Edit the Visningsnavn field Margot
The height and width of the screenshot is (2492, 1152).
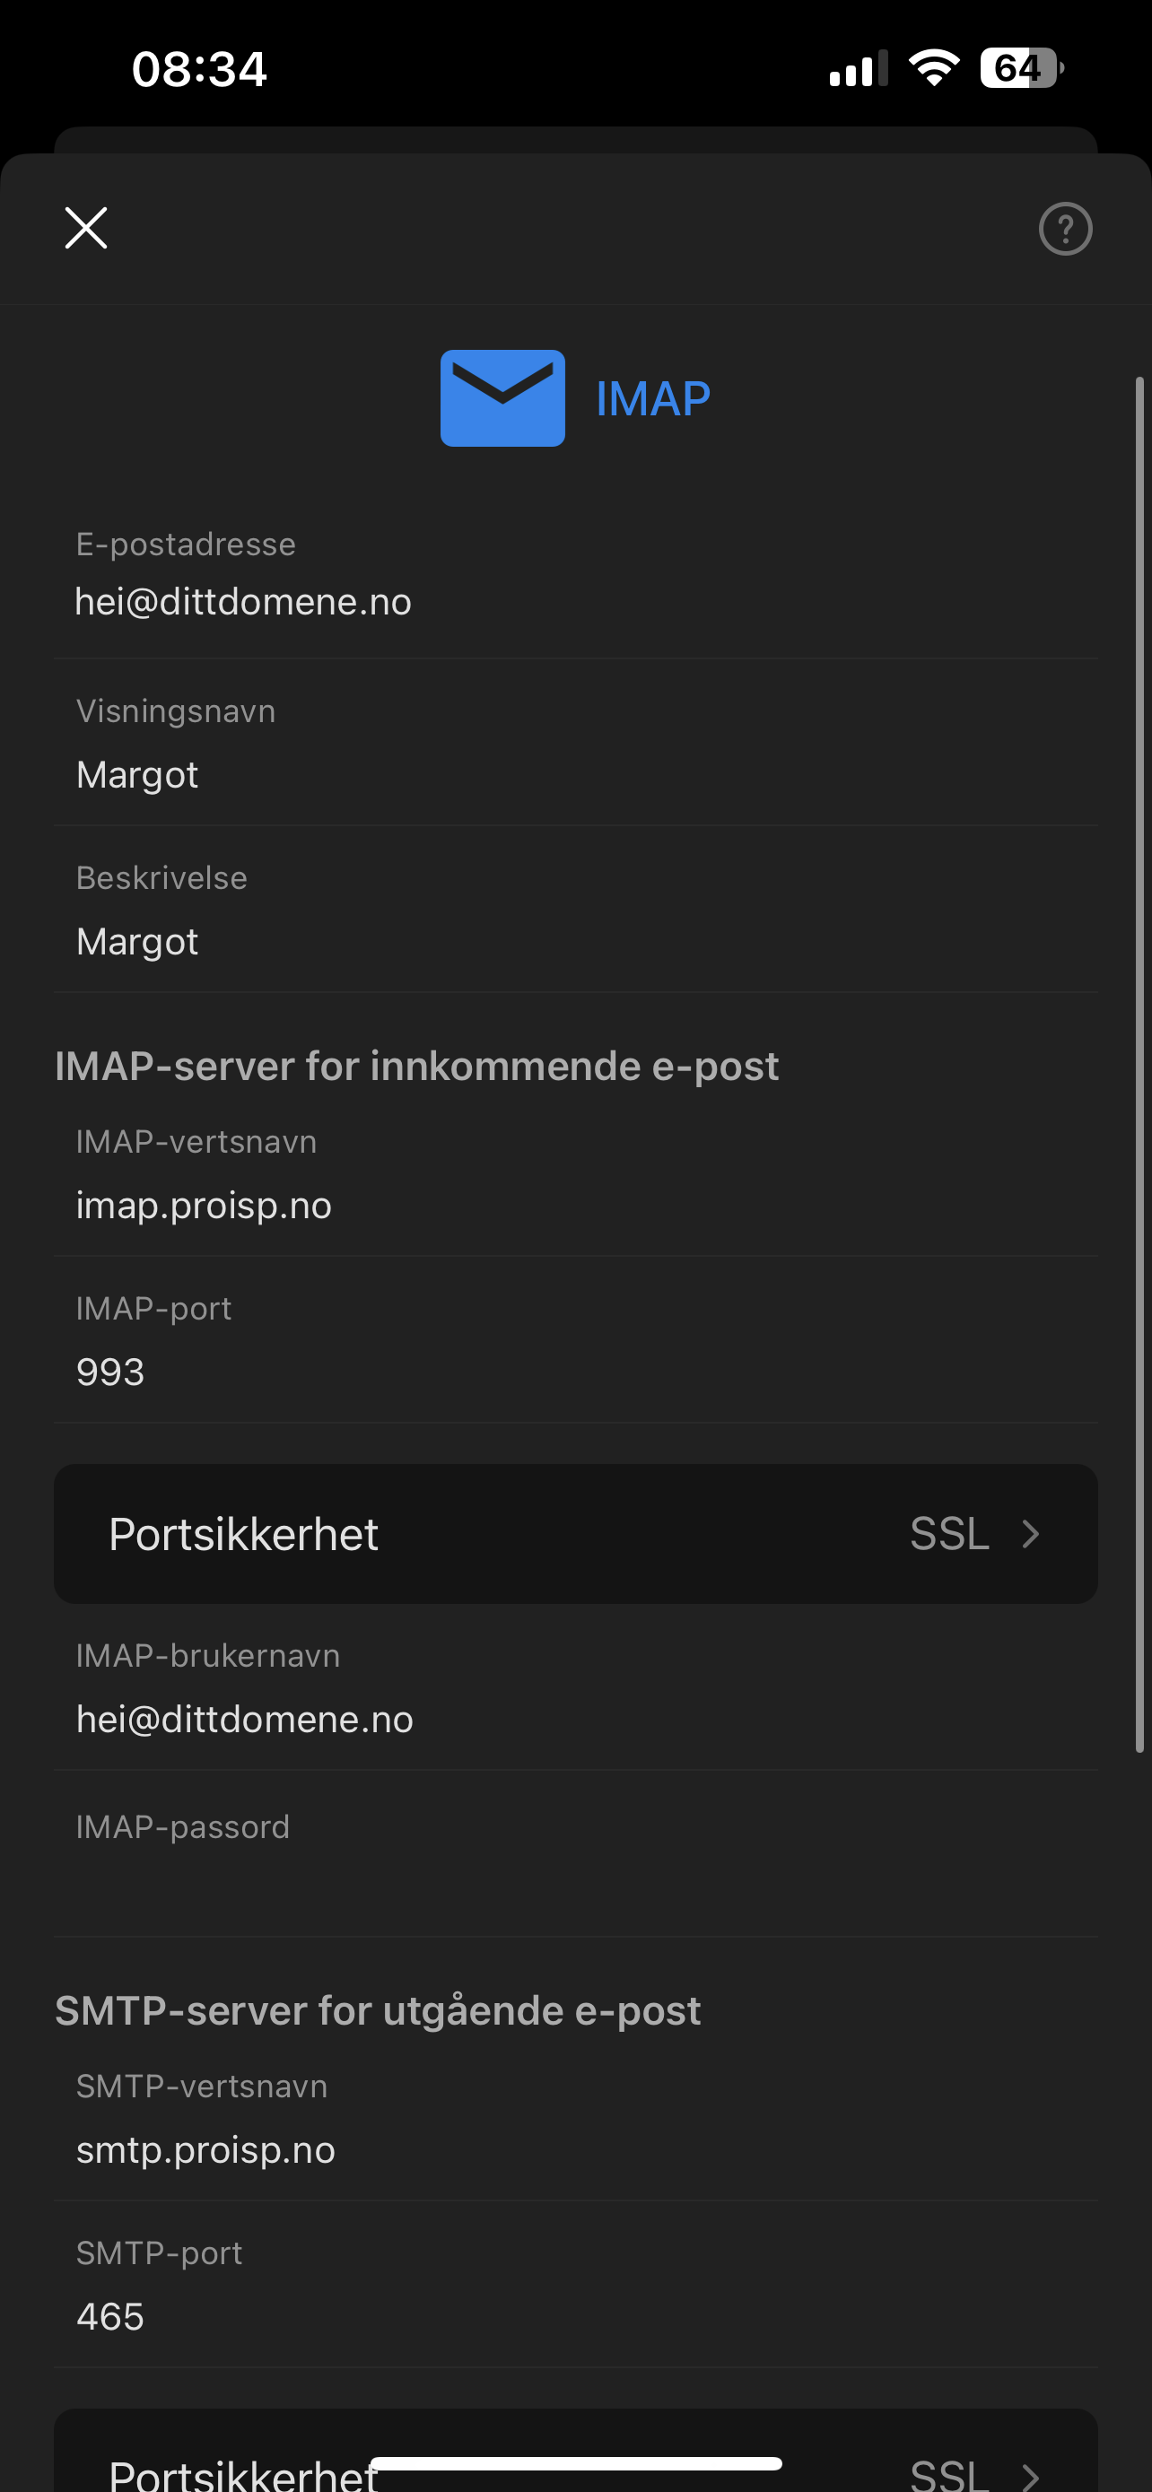575,744
